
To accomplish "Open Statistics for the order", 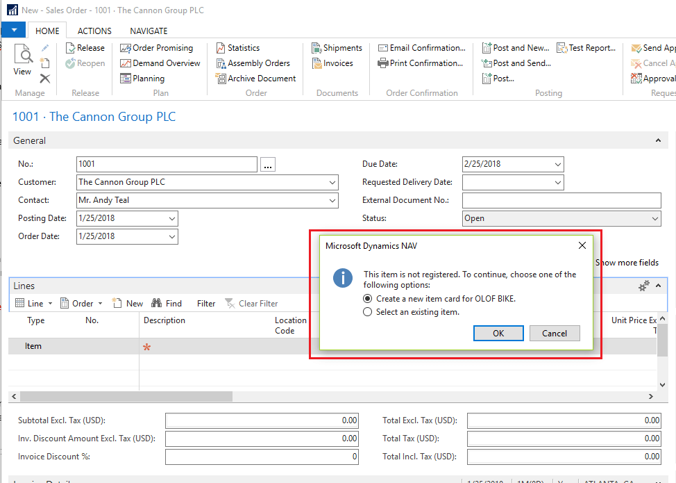I will (238, 48).
